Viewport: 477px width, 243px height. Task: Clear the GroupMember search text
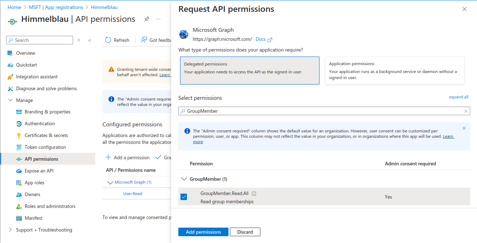tap(466, 111)
